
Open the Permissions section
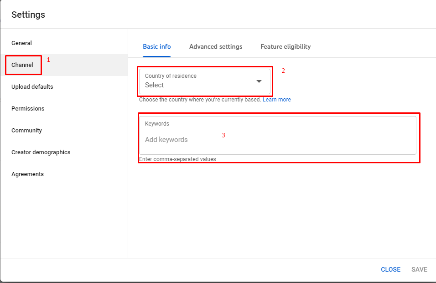28,108
